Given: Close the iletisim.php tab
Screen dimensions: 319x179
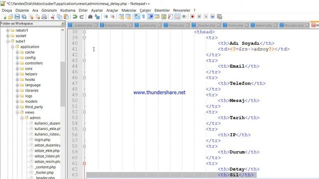Looking at the screenshot, I should (276, 25).
